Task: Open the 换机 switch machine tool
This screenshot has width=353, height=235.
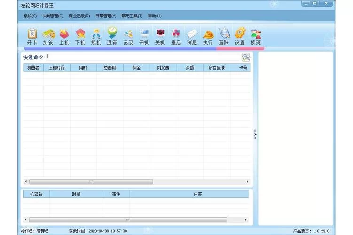Action: pyautogui.click(x=96, y=36)
